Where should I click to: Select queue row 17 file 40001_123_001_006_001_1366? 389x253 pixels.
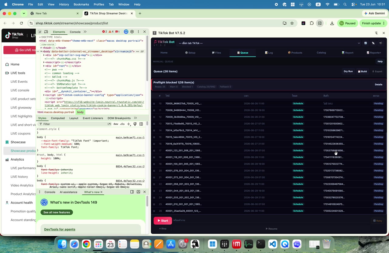pyautogui.click(x=269, y=151)
